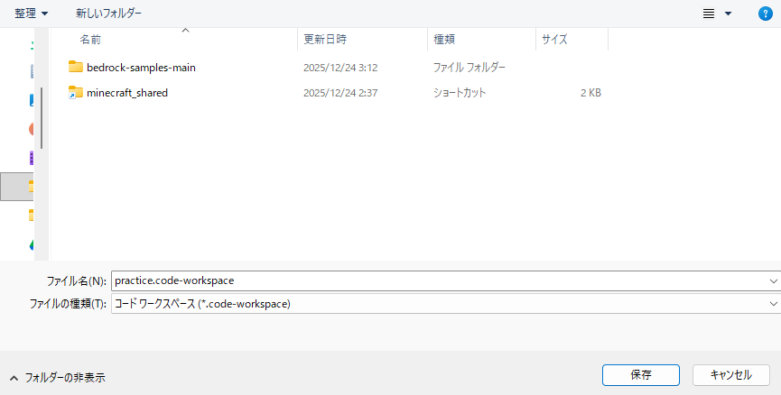Click the practice.code-workspace filename field

[433, 280]
